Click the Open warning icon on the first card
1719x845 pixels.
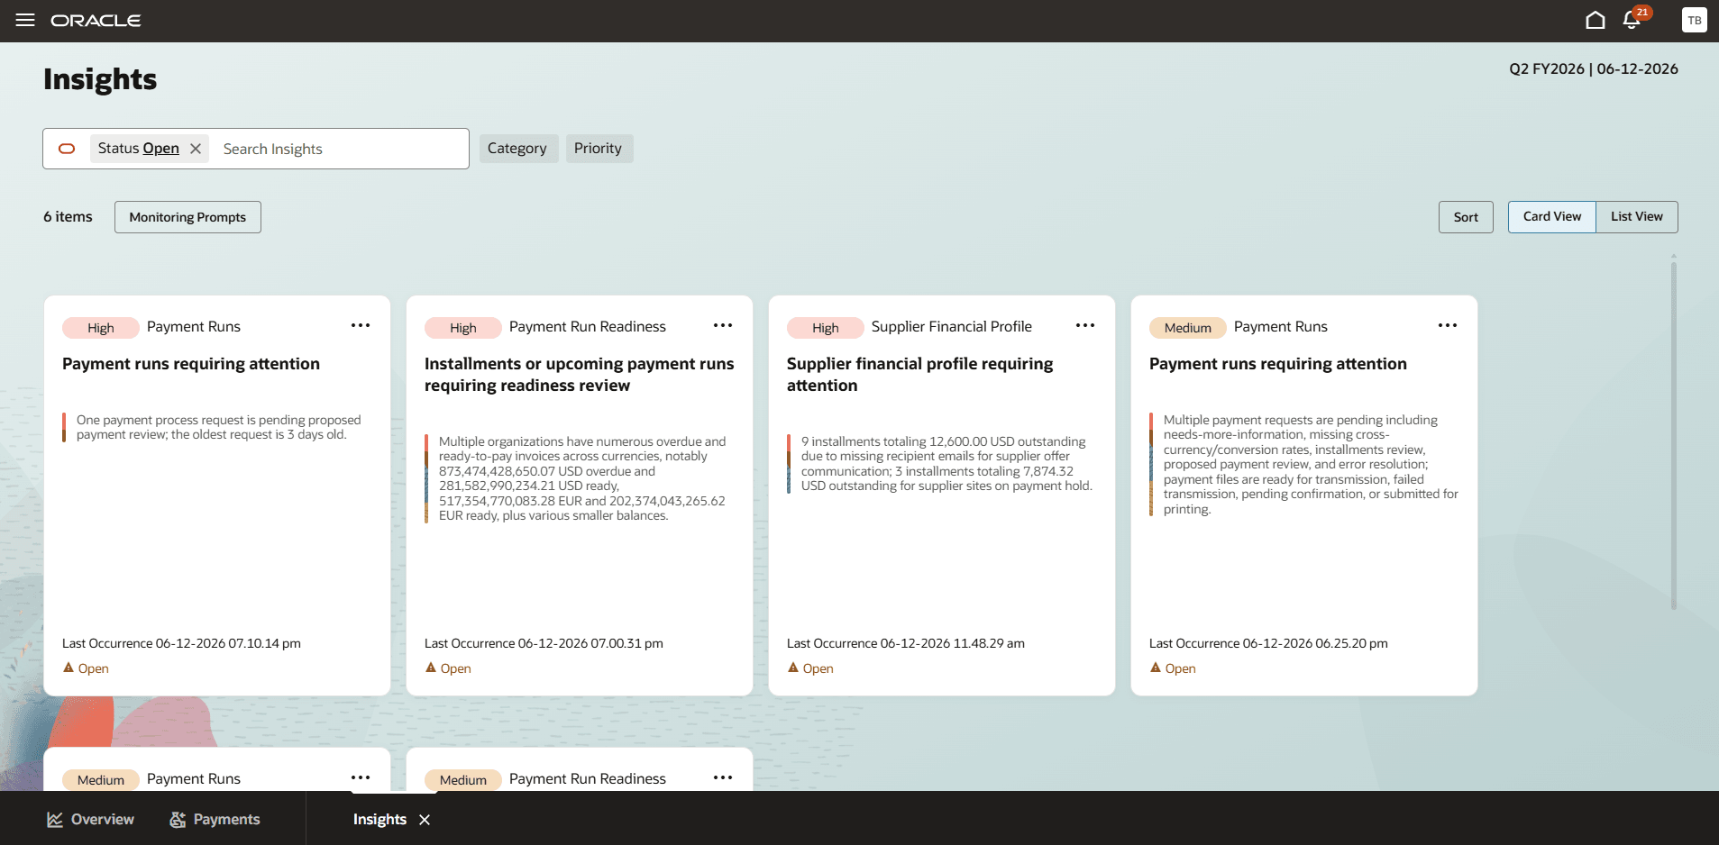[x=69, y=668]
